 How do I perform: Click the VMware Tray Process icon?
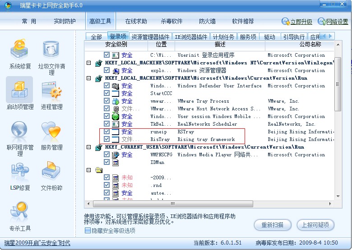click(116, 101)
